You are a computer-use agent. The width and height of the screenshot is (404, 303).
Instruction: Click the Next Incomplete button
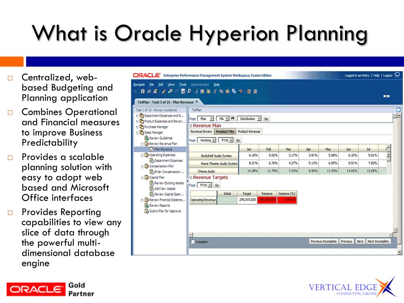point(378,241)
